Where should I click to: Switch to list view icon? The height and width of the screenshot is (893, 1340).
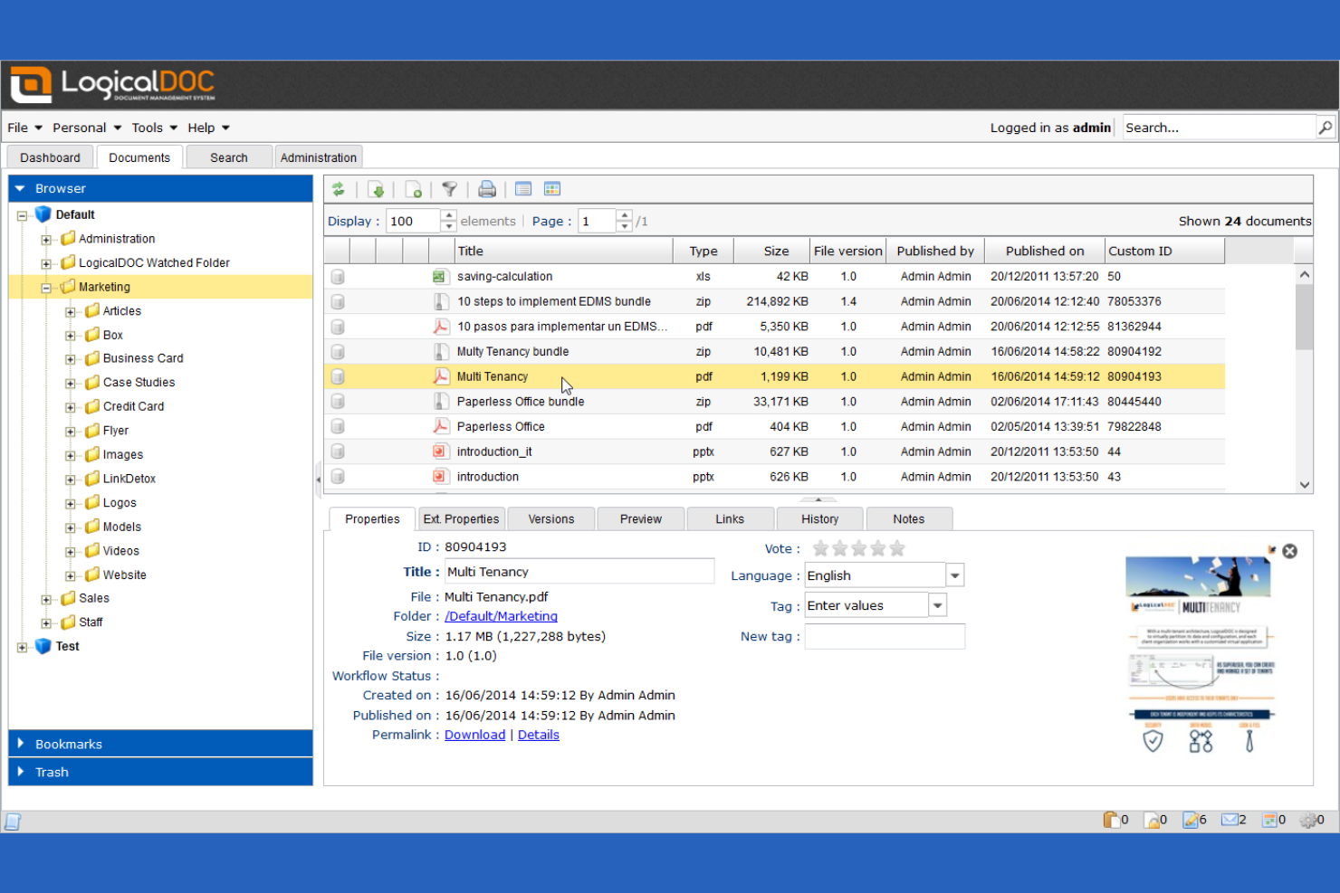(523, 188)
